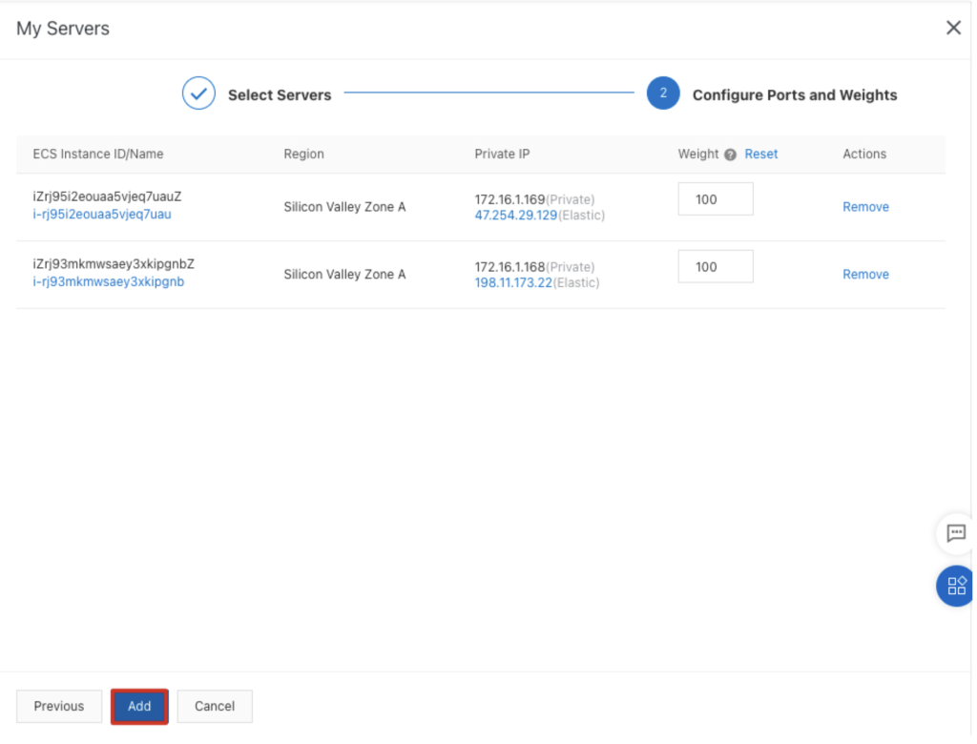Viewport: 977px width, 744px height.
Task: Select Configure Ports and Weights step label
Action: pos(795,95)
